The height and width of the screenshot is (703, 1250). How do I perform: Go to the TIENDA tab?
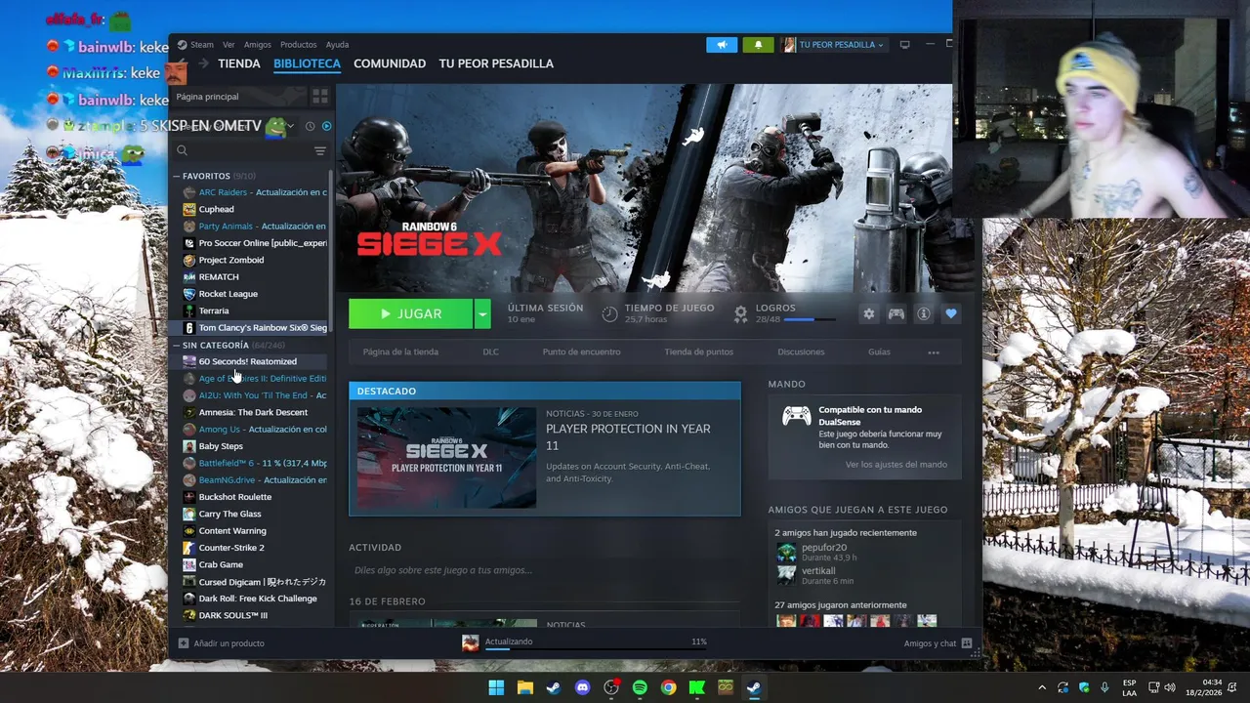point(239,63)
